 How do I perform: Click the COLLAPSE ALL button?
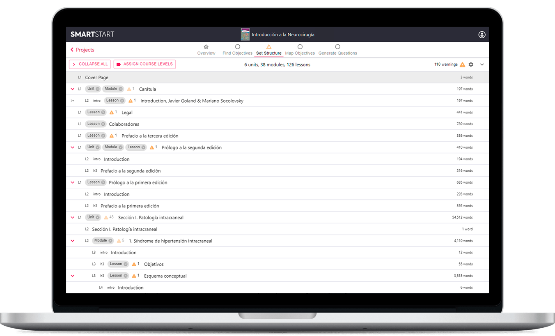(89, 64)
